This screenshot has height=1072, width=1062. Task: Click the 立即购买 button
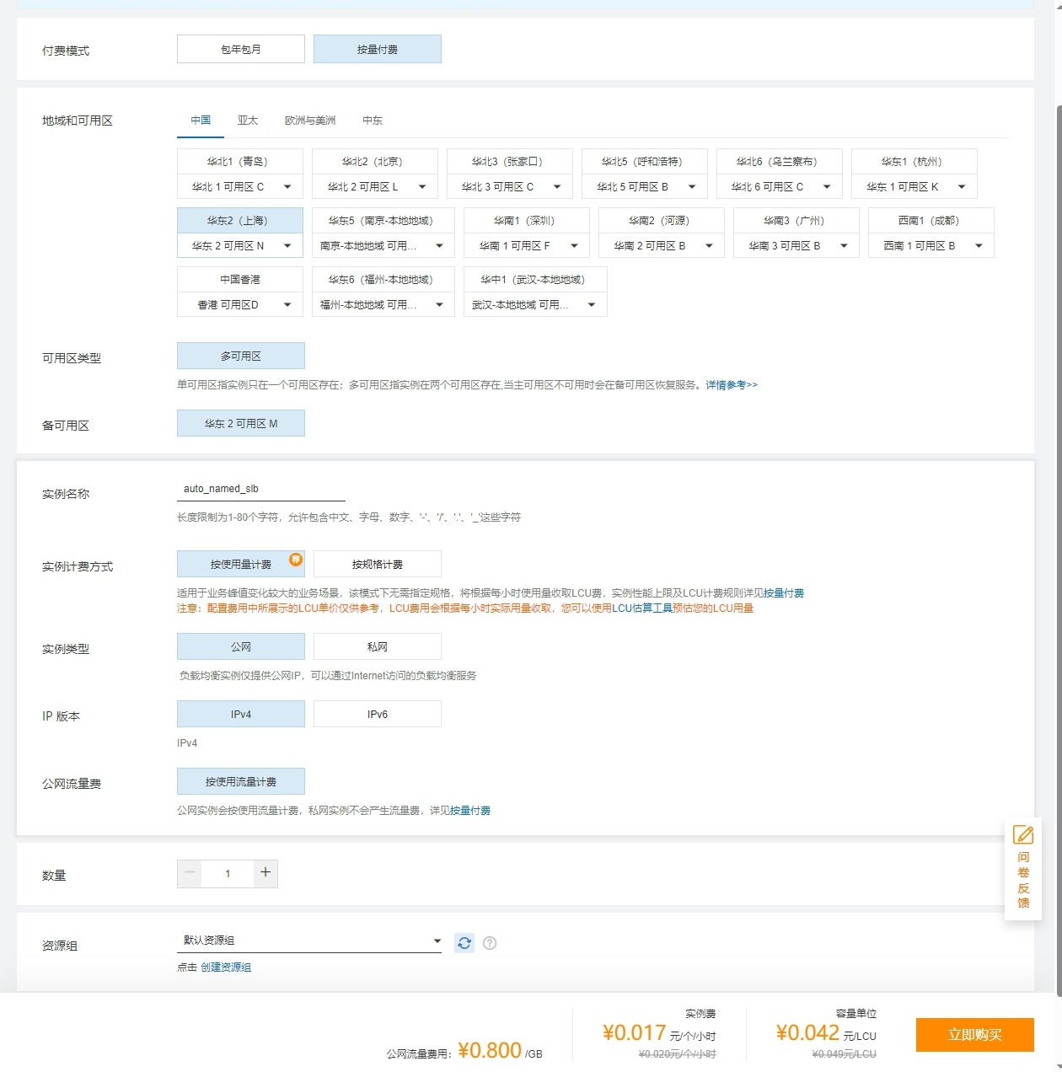click(974, 1034)
